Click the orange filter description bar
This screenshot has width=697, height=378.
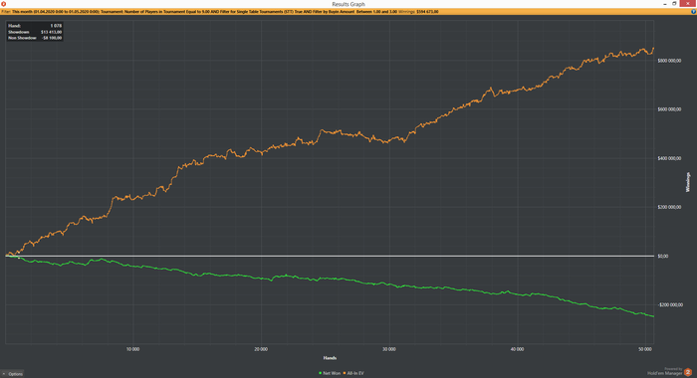[x=348, y=12]
